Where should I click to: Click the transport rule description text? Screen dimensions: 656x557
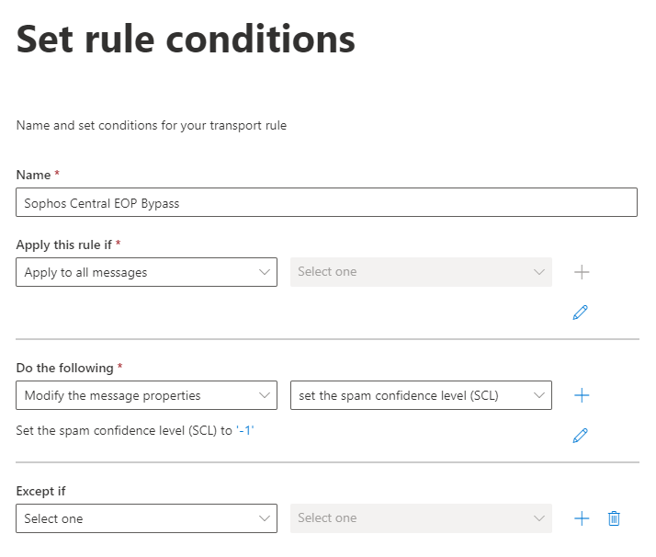152,125
